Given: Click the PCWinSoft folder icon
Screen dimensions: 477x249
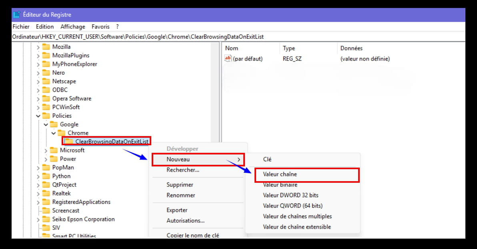Looking at the screenshot, I should [x=46, y=107].
